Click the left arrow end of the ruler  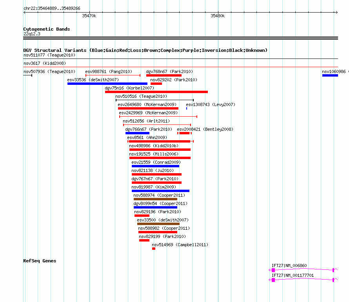(x=24, y=13)
